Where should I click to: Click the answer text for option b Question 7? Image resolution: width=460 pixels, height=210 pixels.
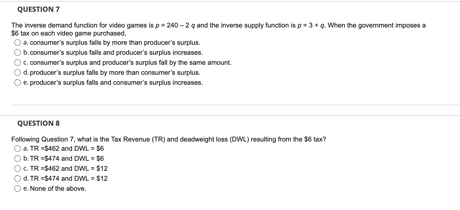[x=113, y=52]
